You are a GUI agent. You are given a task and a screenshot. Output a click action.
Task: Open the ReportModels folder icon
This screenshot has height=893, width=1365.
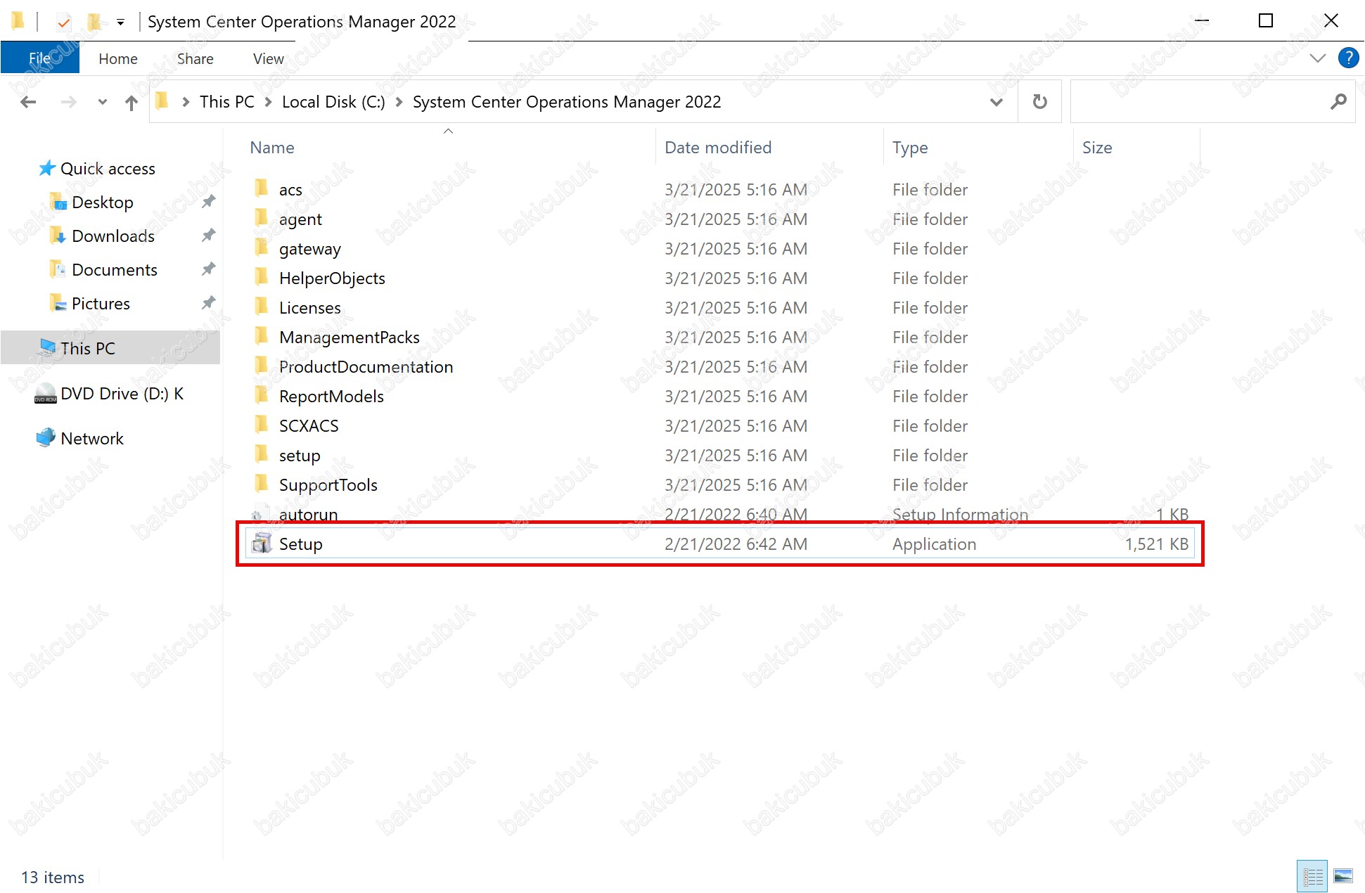(262, 395)
